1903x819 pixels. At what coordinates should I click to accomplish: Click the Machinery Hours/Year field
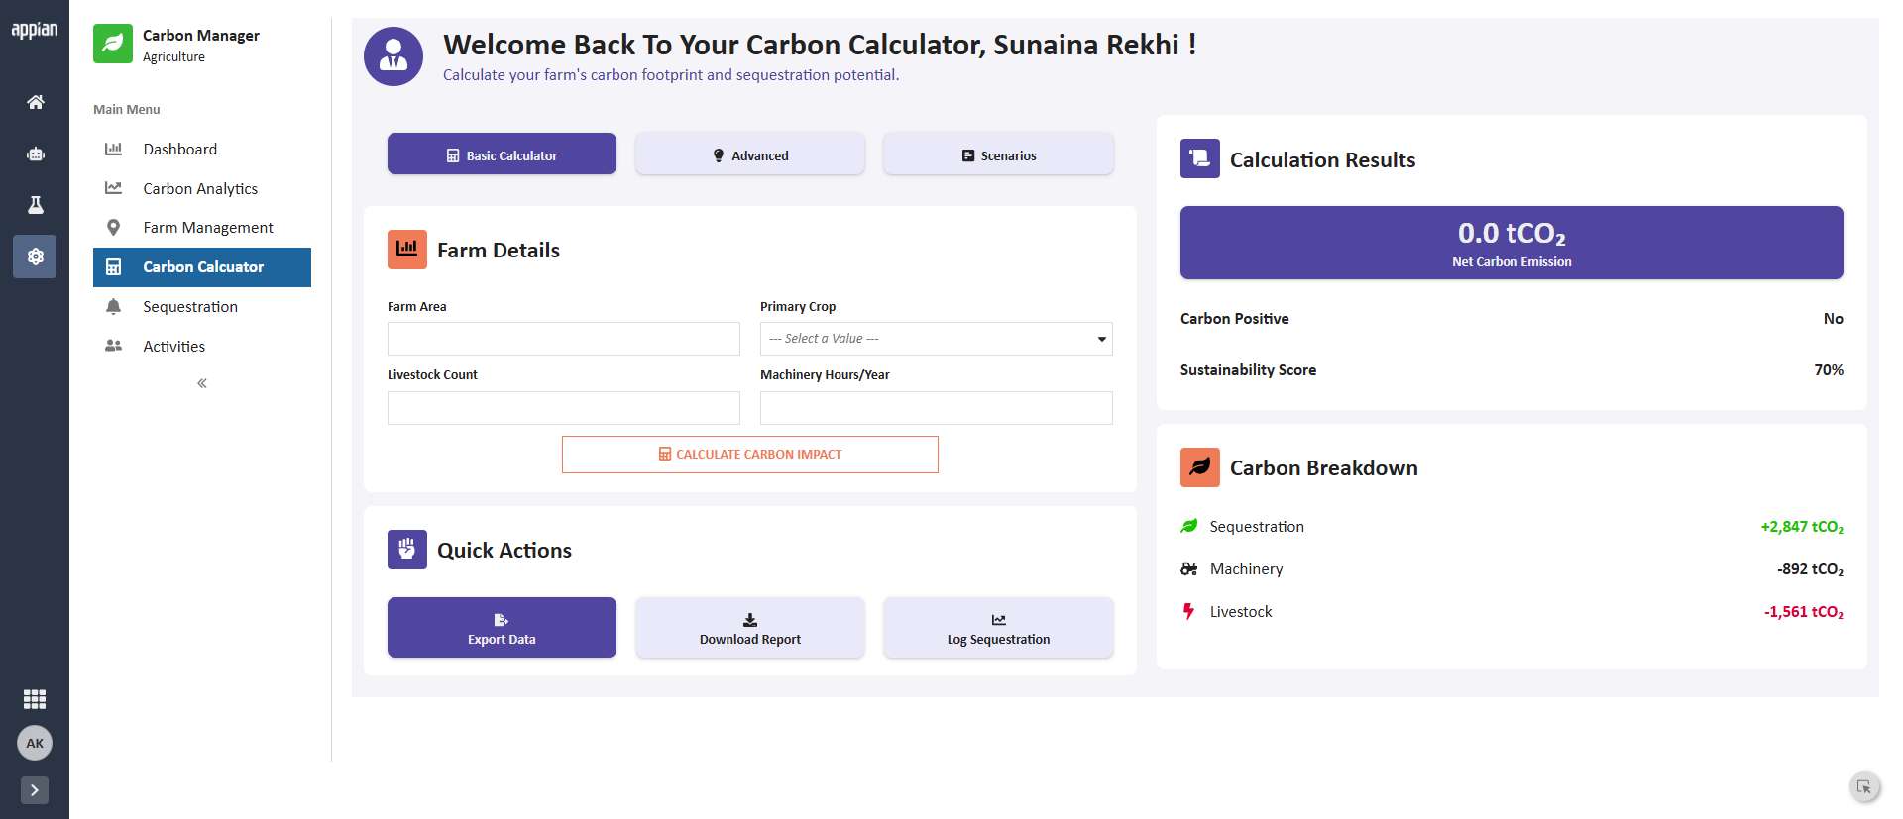point(936,408)
